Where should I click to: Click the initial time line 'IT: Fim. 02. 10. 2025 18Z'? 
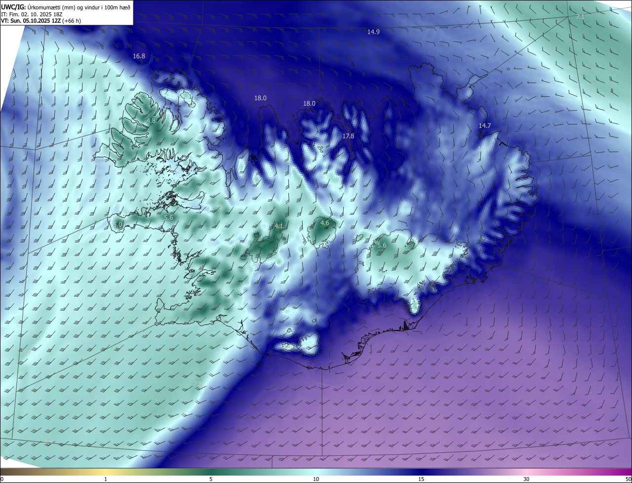click(32, 14)
